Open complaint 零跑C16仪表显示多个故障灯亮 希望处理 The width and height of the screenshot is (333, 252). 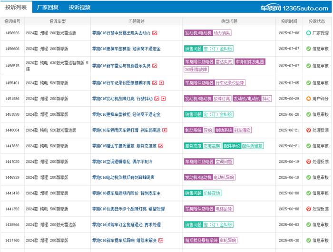128,209
